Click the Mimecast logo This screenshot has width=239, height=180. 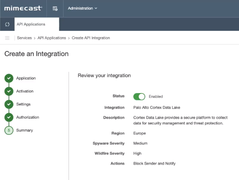(x=23, y=8)
